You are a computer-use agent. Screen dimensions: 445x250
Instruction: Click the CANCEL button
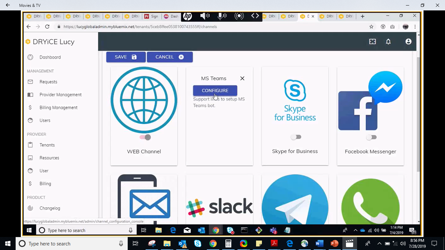click(x=170, y=57)
